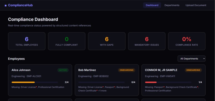215x101 pixels.
Task: Go to the Departments nav tab
Action: [172, 5]
